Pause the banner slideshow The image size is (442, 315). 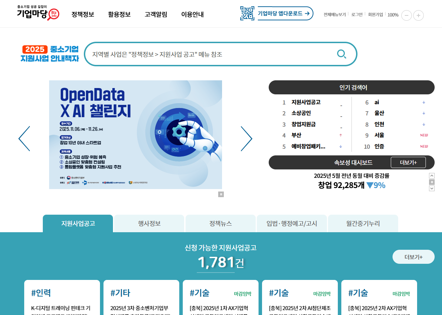click(221, 194)
